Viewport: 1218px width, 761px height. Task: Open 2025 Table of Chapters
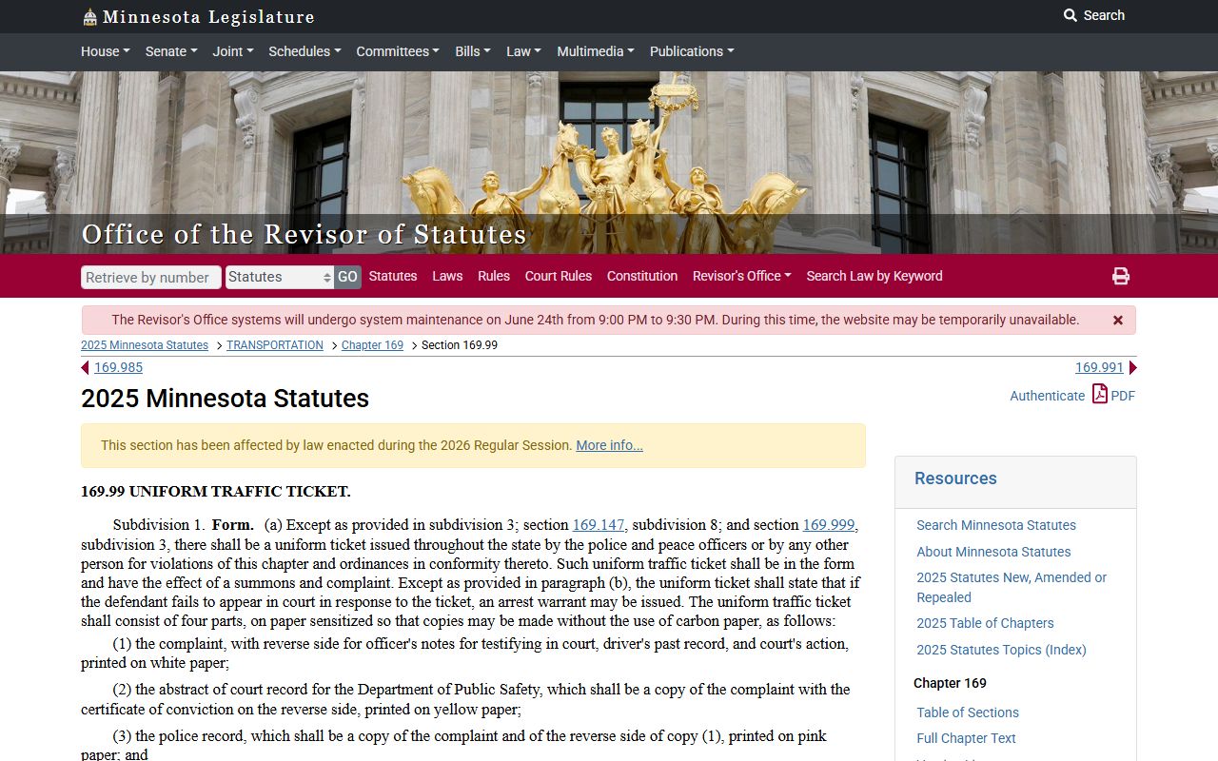point(985,623)
